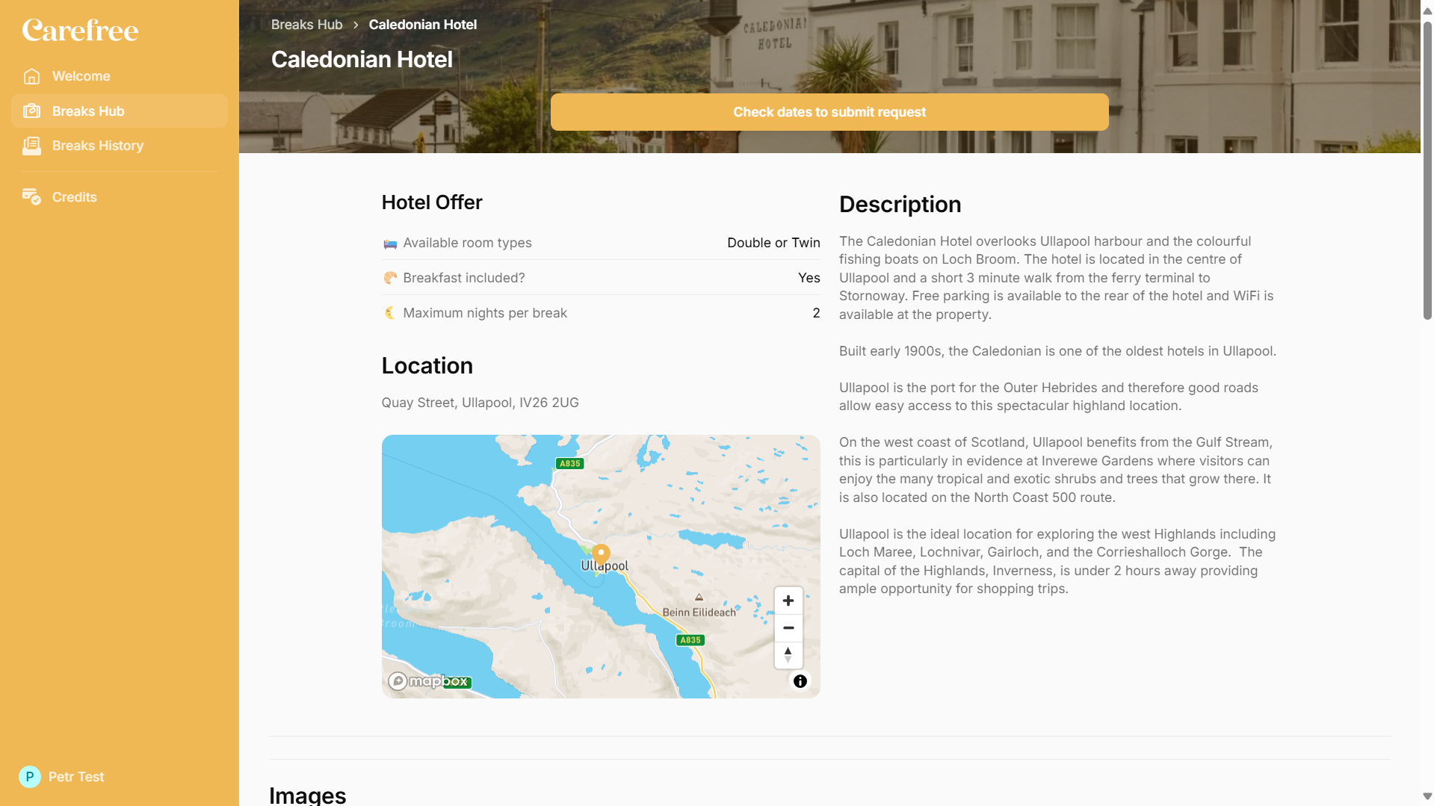Click the page vertical scrollbar thumb

[1427, 170]
